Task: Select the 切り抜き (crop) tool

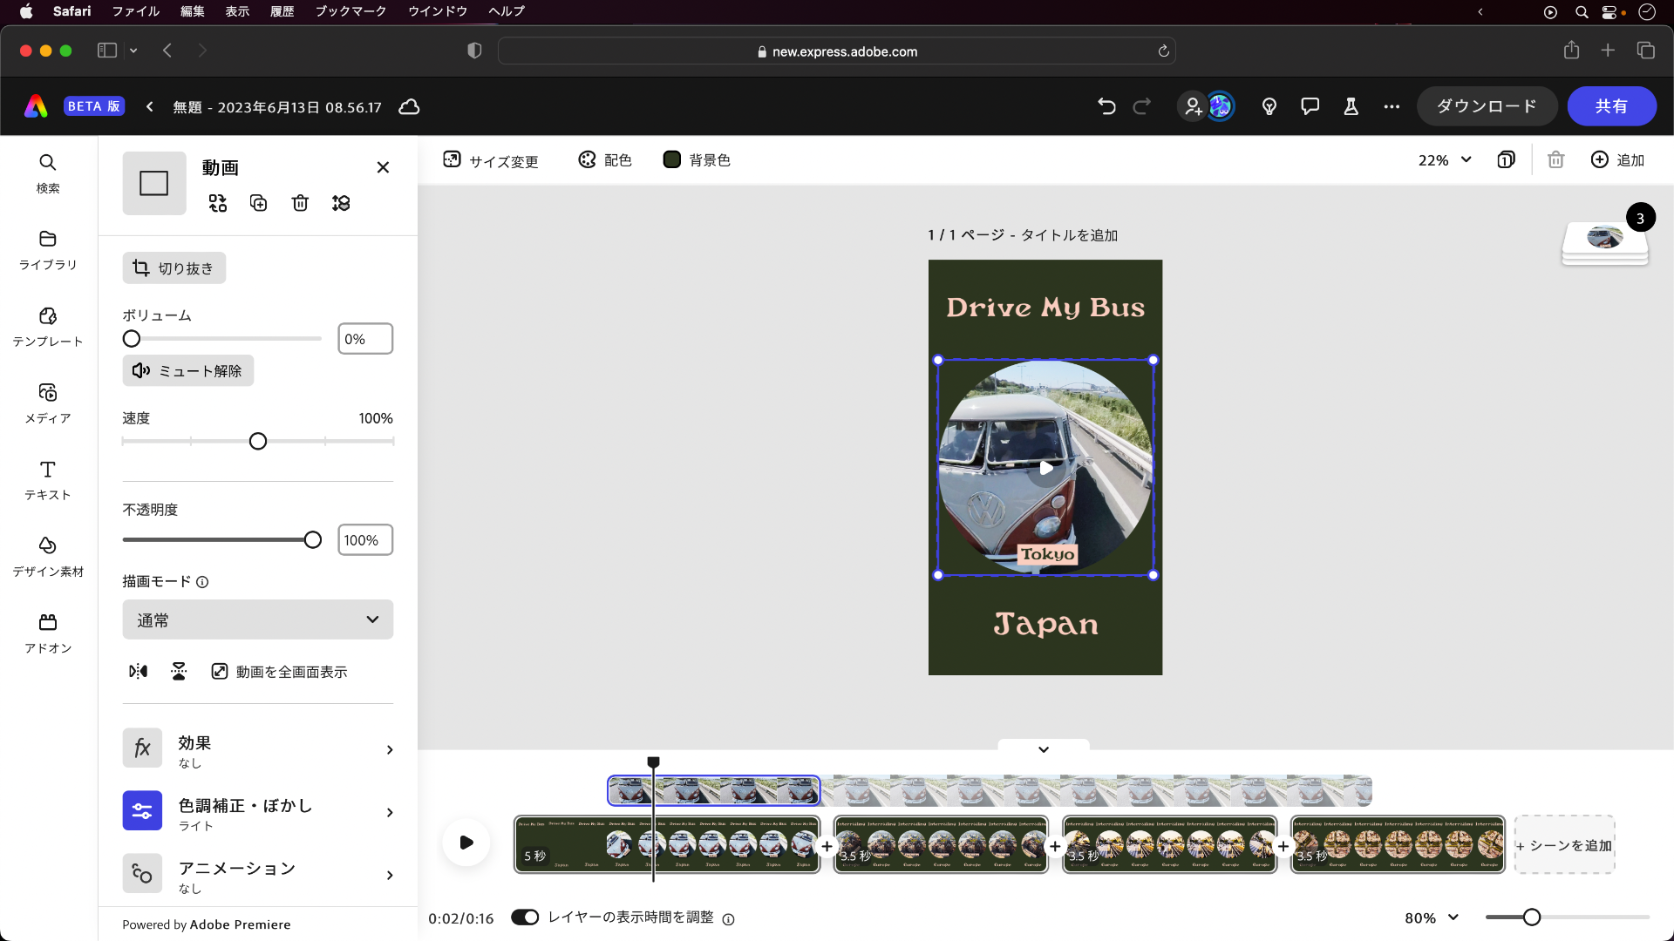Action: (x=174, y=268)
